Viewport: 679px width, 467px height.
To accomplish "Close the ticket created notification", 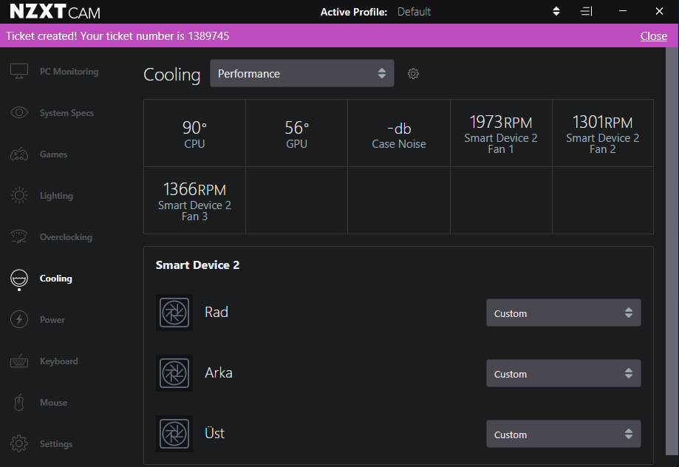I will tap(653, 36).
